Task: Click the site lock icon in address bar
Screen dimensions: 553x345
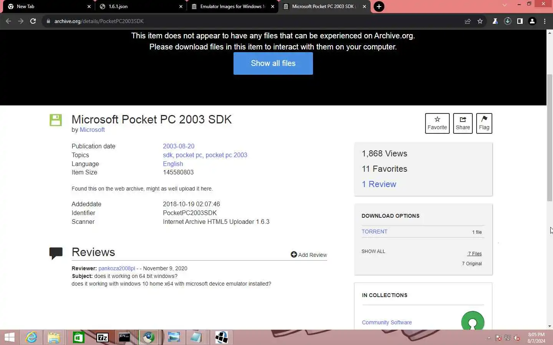Action: pos(48,21)
